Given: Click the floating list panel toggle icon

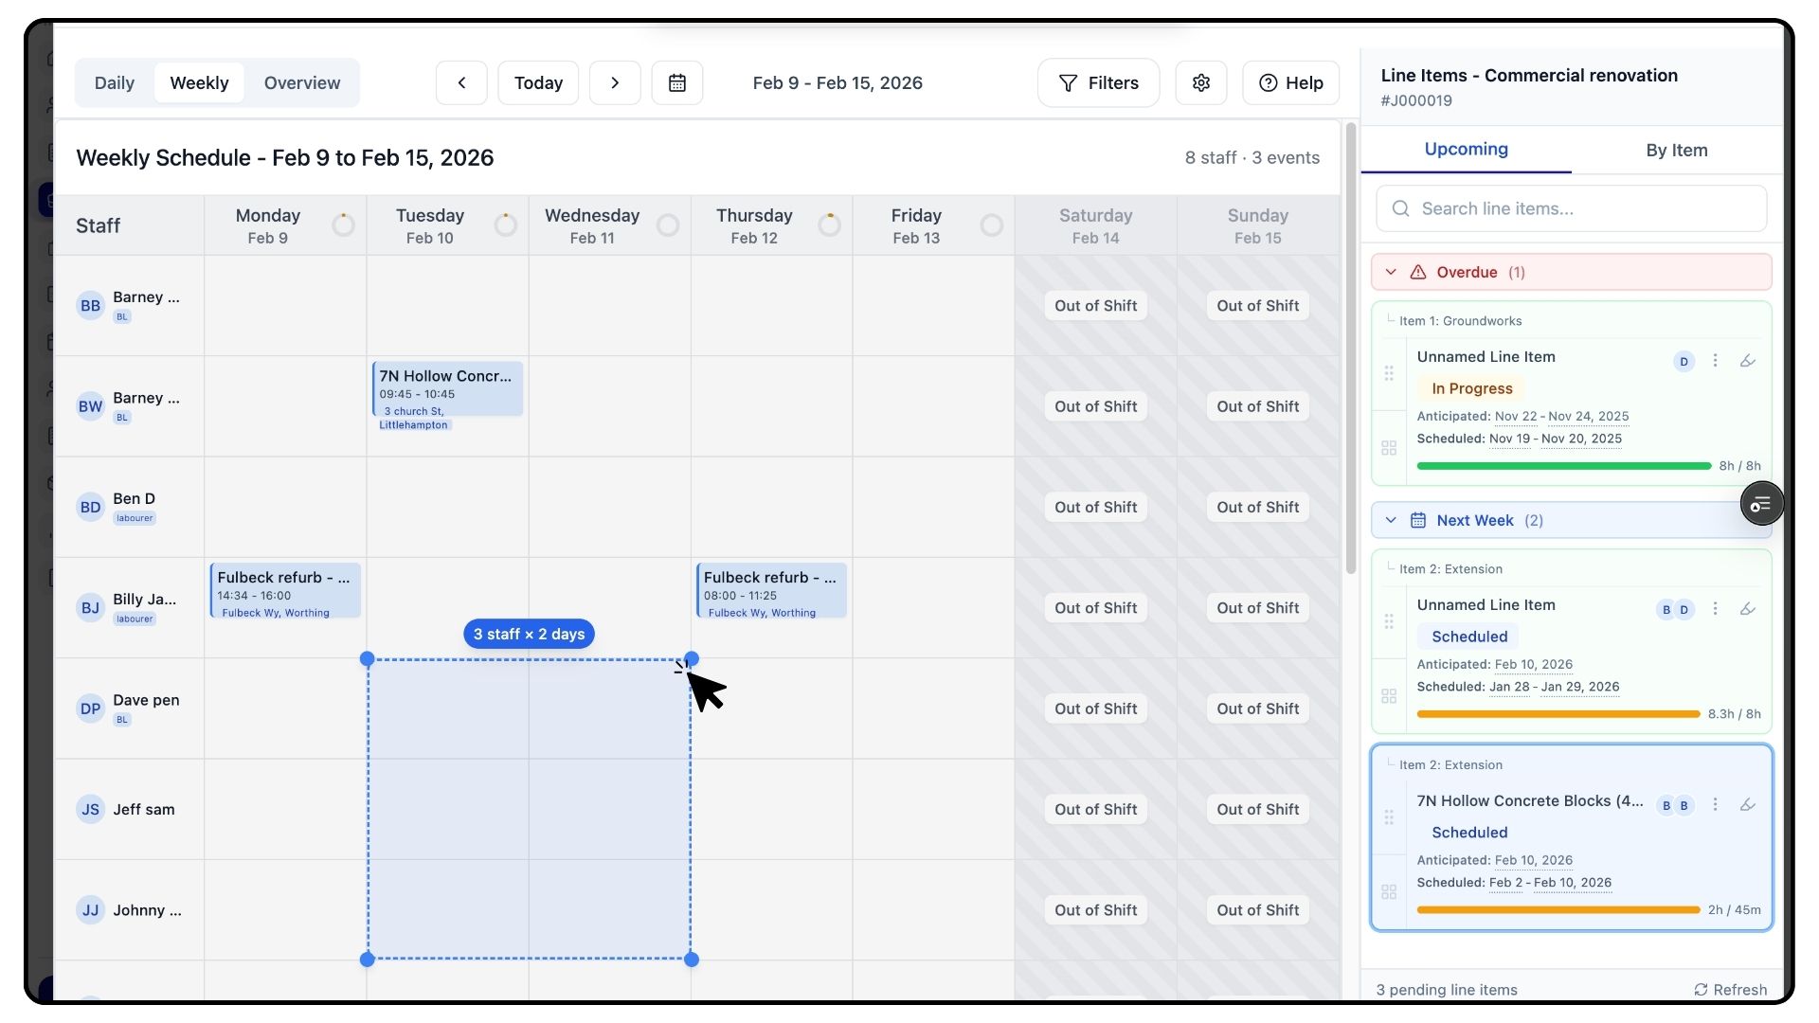Looking at the screenshot, I should pos(1761,504).
